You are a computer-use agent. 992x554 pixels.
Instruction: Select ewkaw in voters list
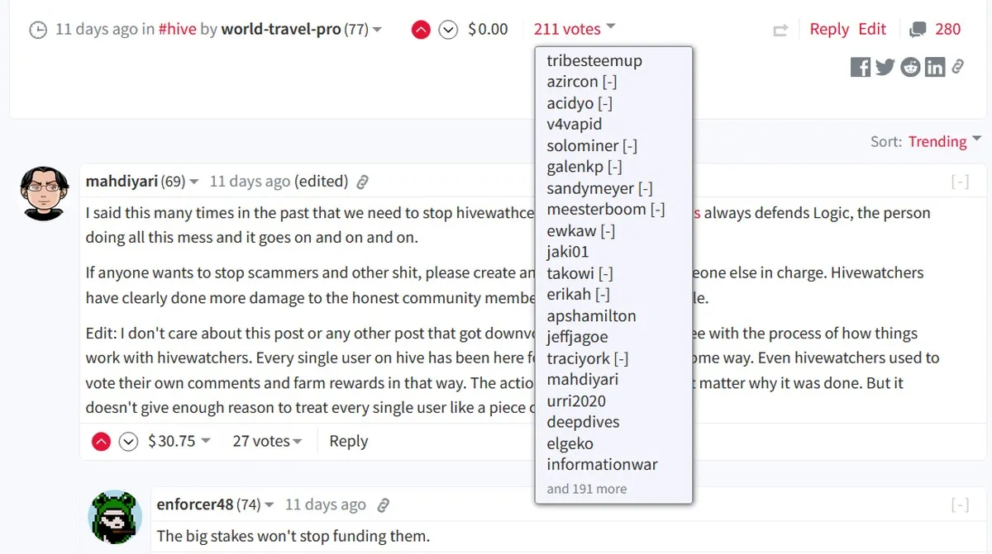[x=570, y=230]
